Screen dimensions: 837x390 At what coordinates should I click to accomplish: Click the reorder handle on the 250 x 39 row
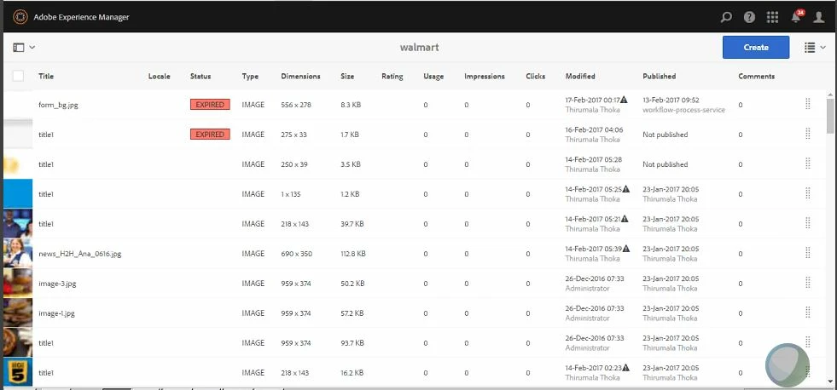tap(808, 164)
